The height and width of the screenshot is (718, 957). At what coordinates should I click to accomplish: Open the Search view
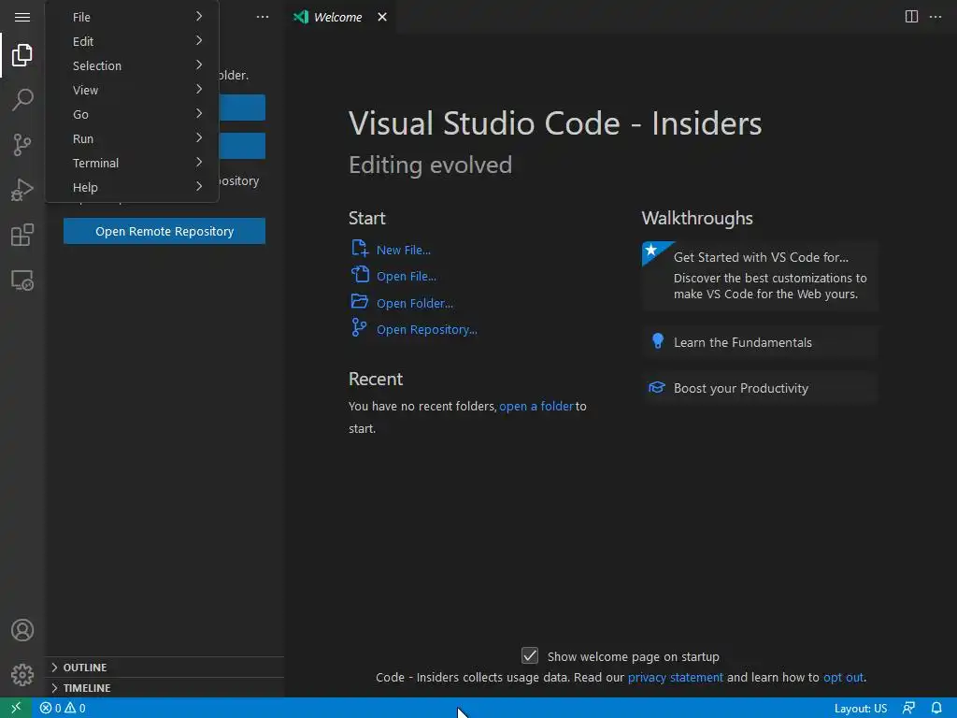(22, 100)
